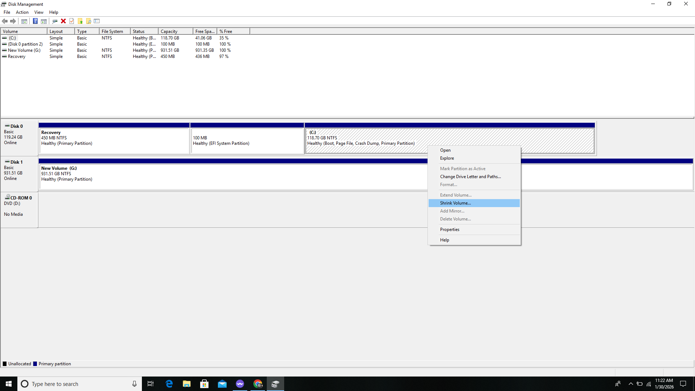Click the red X Delete toolbar icon
This screenshot has height=391, width=695.
(x=63, y=21)
